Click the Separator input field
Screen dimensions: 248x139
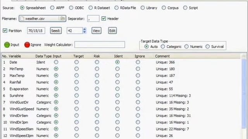(x=93, y=19)
